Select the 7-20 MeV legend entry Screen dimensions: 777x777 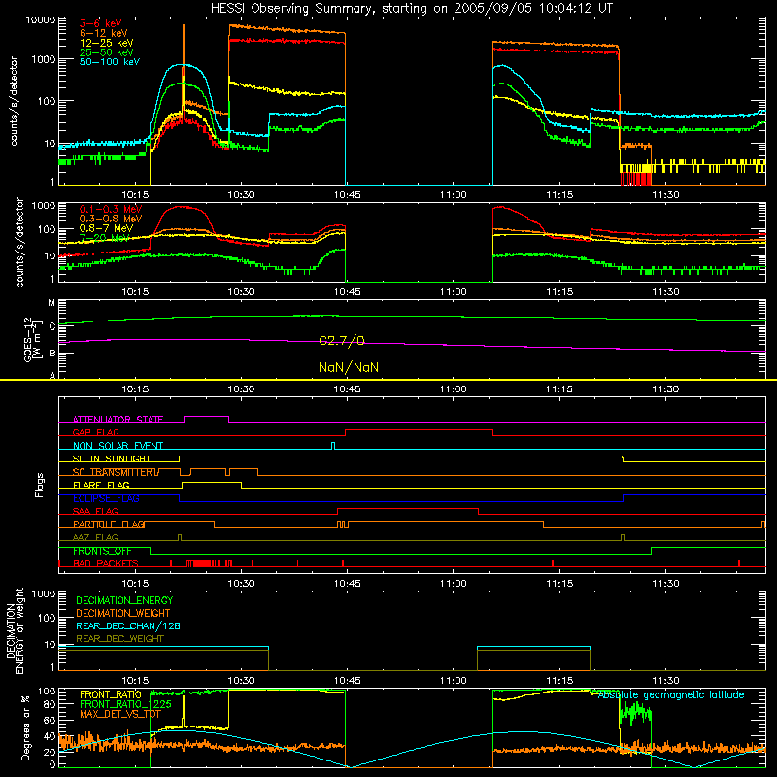105,238
